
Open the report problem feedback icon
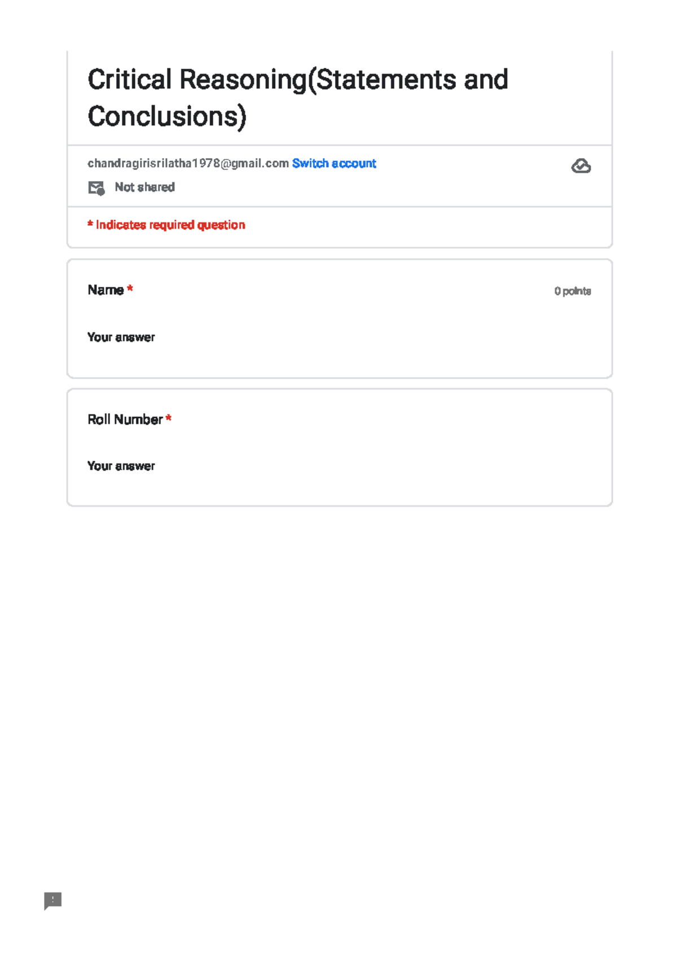[x=52, y=900]
